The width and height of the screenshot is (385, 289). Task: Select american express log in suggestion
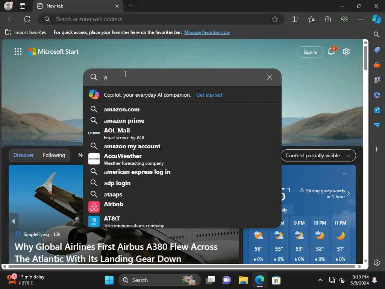click(182, 172)
